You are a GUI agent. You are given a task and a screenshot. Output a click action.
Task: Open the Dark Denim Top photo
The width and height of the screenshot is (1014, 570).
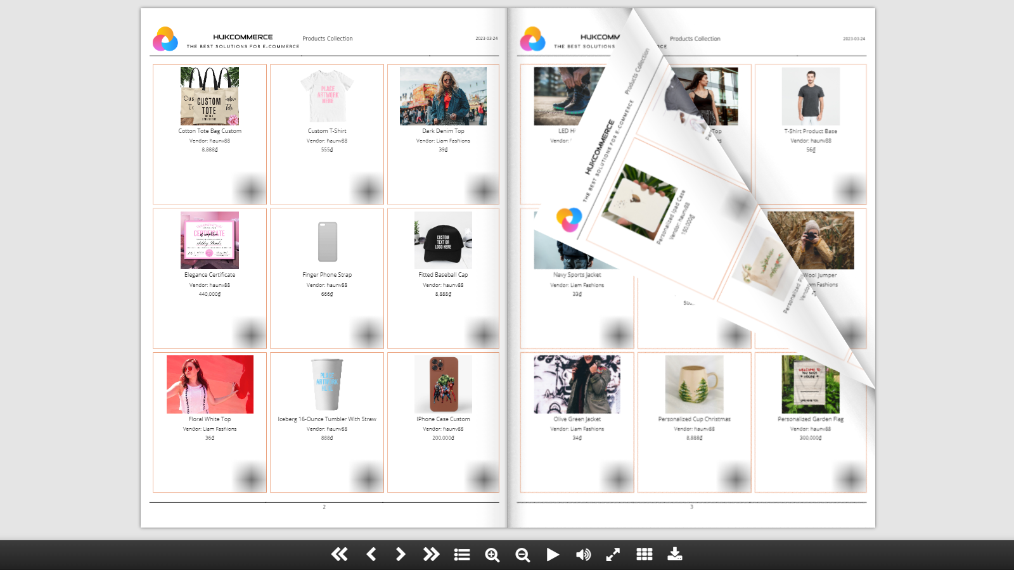coord(443,96)
